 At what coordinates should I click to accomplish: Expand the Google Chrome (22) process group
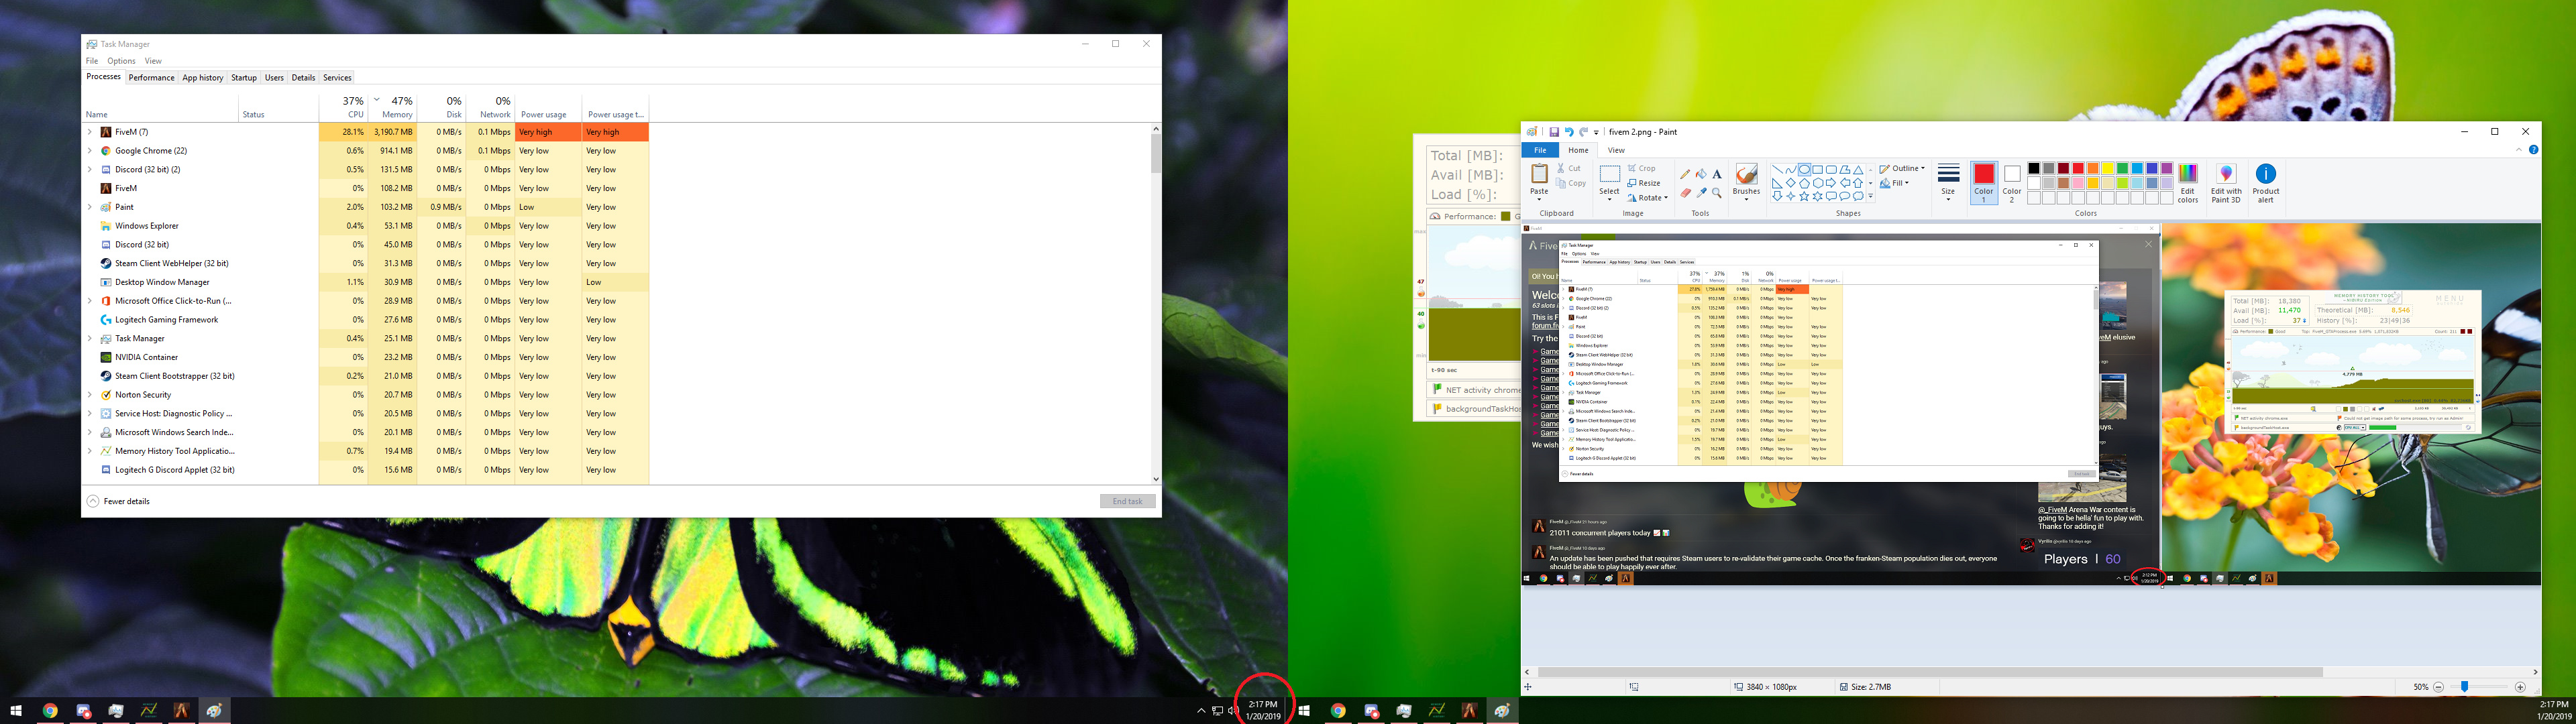90,151
